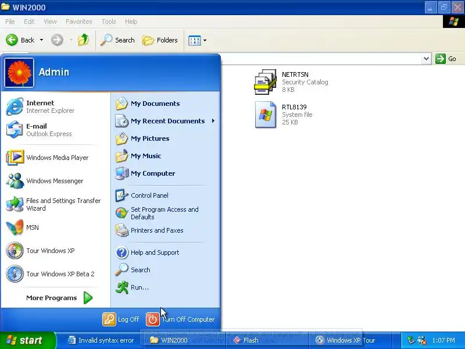Click the Turn Off Computer button
The image size is (465, 349).
(x=180, y=319)
